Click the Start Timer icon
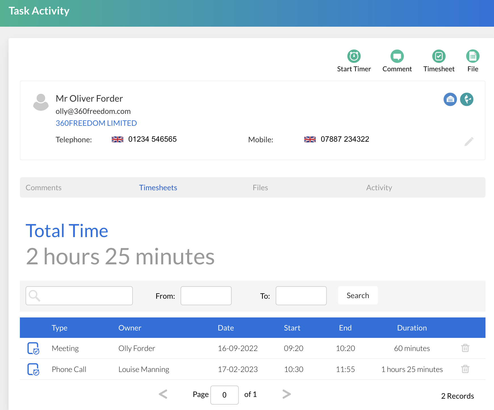The image size is (494, 410). click(x=354, y=56)
